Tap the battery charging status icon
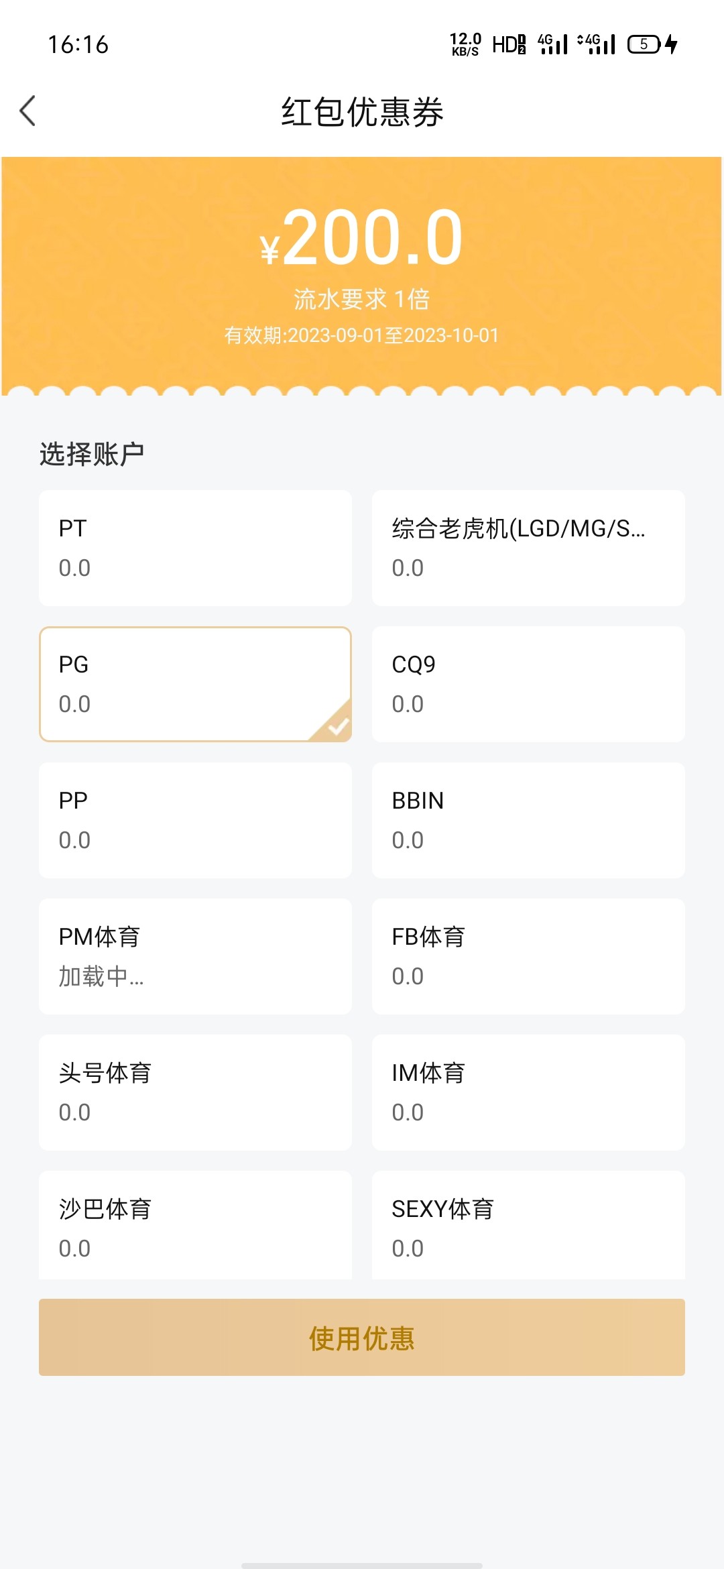Viewport: 724px width, 1569px height. tap(652, 44)
